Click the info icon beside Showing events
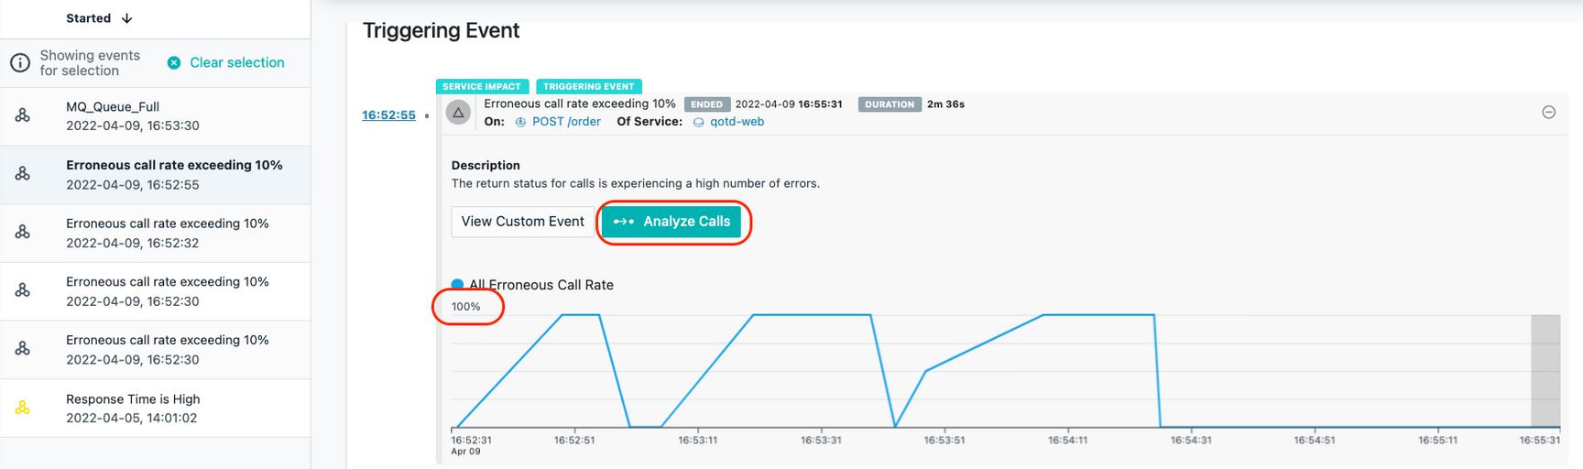The height and width of the screenshot is (469, 1583). click(19, 63)
